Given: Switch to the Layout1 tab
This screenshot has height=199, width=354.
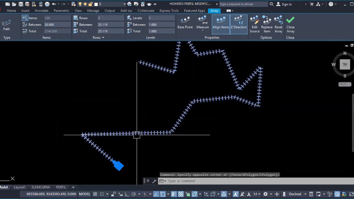Looking at the screenshot, I should pyautogui.click(x=20, y=187).
